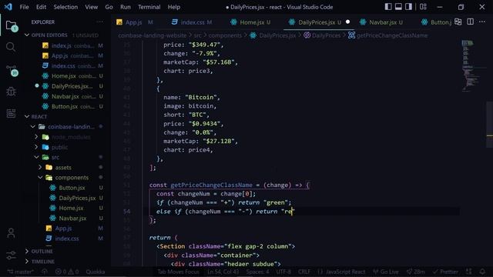Open Run and Debug view
Viewport: 493px width, 277px height.
pos(11,92)
